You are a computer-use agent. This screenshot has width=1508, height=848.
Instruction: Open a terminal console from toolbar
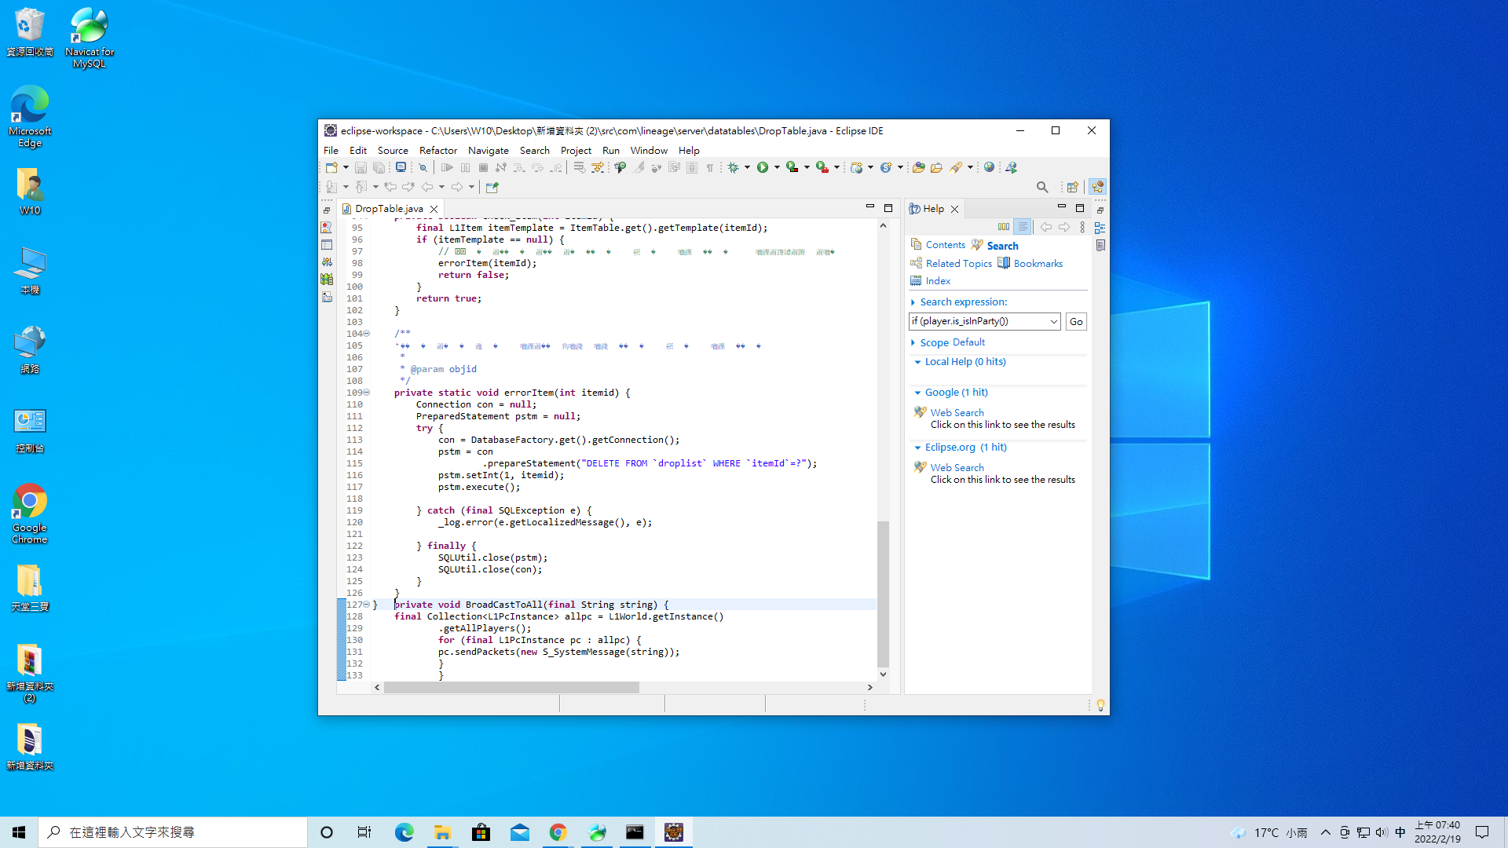[401, 167]
